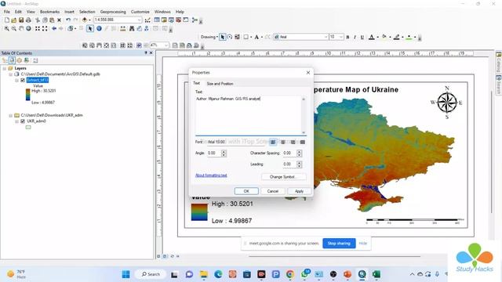Apply underline formatting on Drawing toolbar

click(x=362, y=37)
